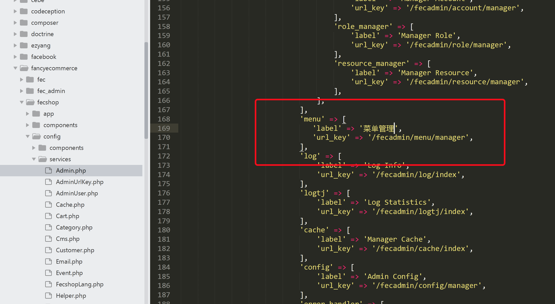The height and width of the screenshot is (304, 555).
Task: Open FecshopLang.php in sidebar
Action: pos(80,284)
